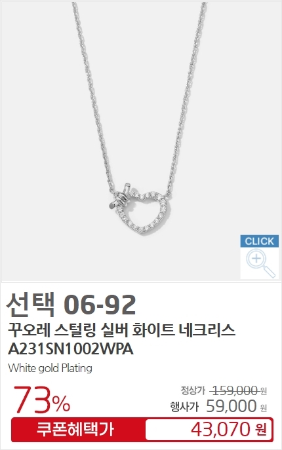Click the percent sign beside 73
The image size is (282, 450).
[x=61, y=403]
